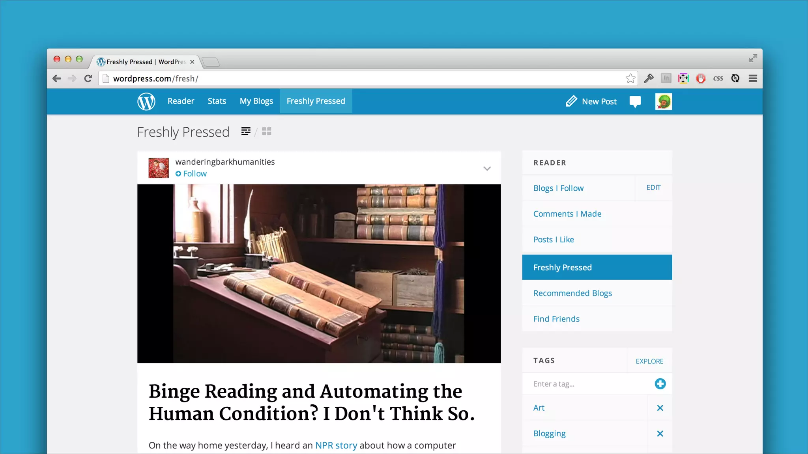Viewport: 808px width, 454px height.
Task: Click the WordPress logo in navbar
Action: tap(146, 101)
